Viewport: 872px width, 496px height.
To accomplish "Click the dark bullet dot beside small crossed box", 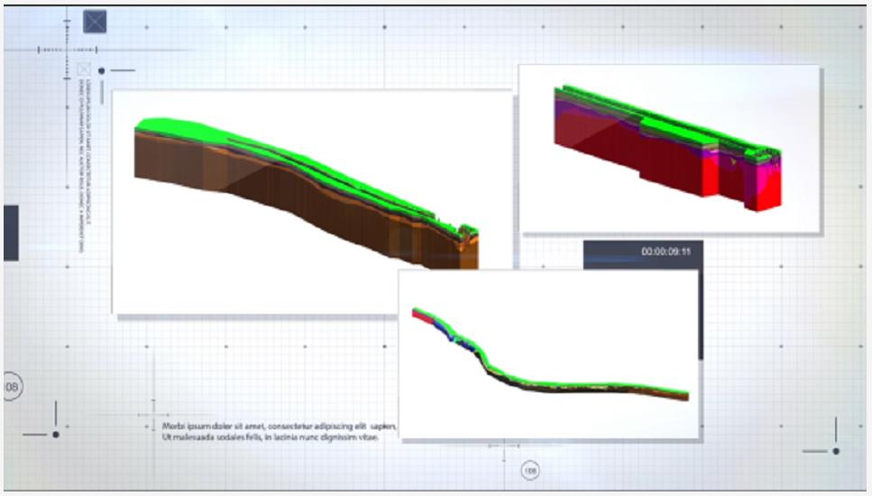I will (x=102, y=70).
